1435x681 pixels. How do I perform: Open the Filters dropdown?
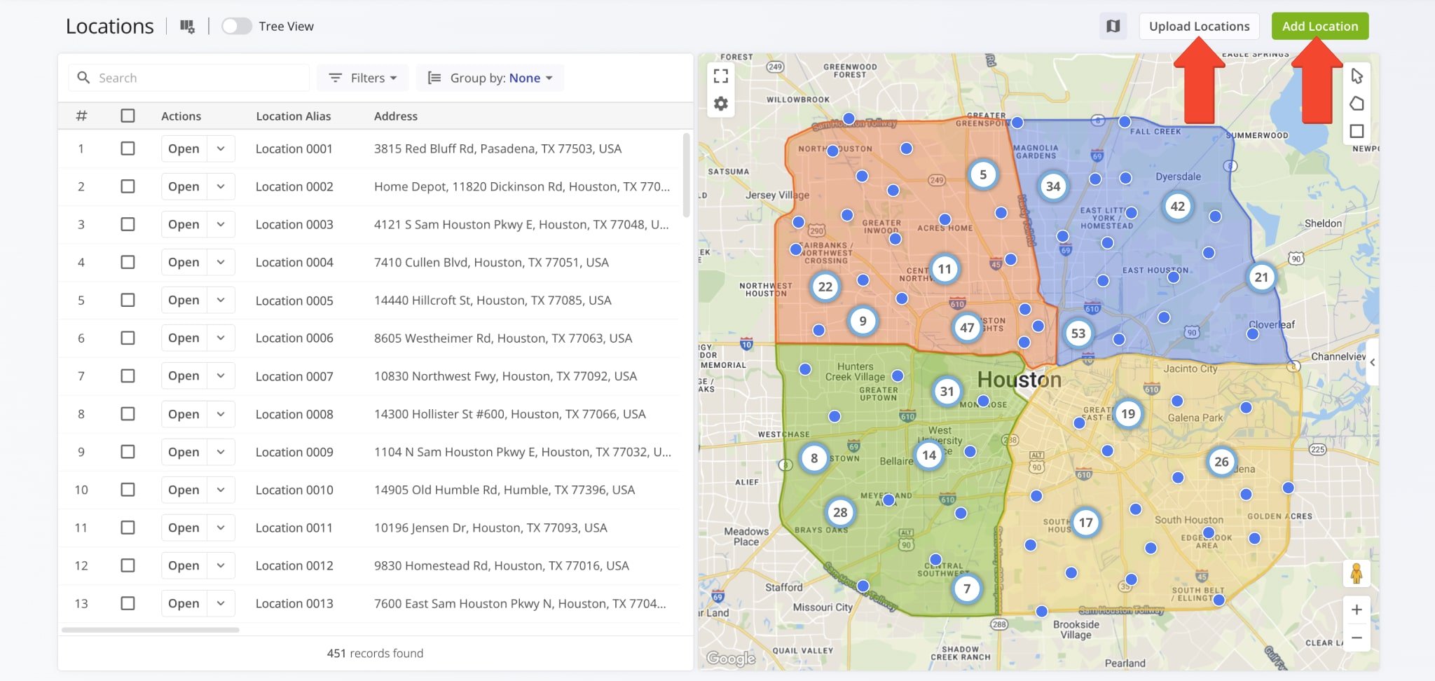[363, 78]
